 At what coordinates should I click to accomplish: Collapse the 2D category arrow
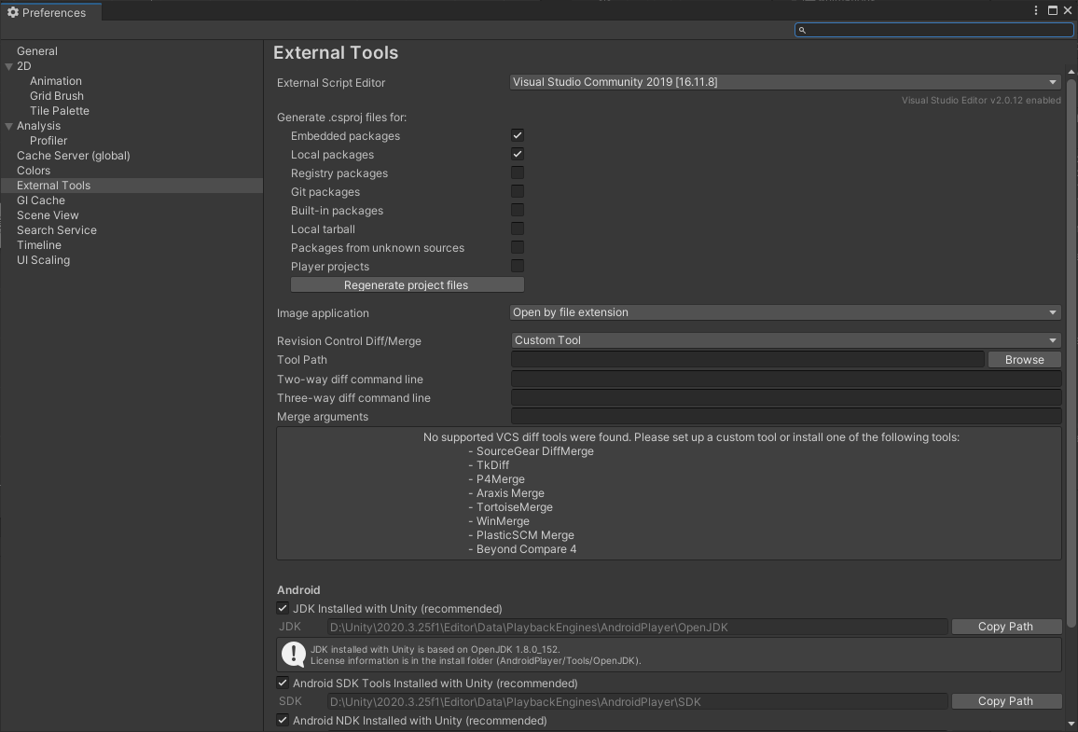click(9, 66)
